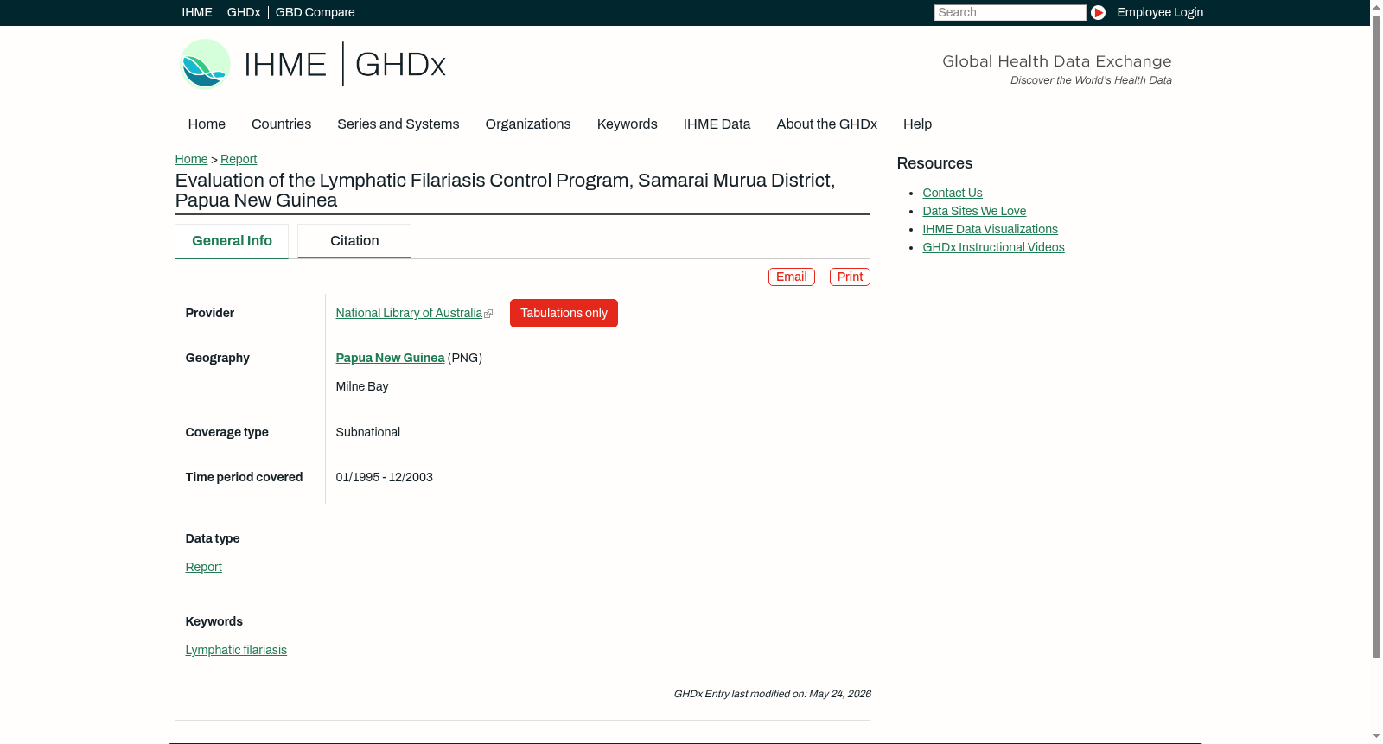
Task: Click the scrollbar up arrow
Action: [x=1376, y=6]
